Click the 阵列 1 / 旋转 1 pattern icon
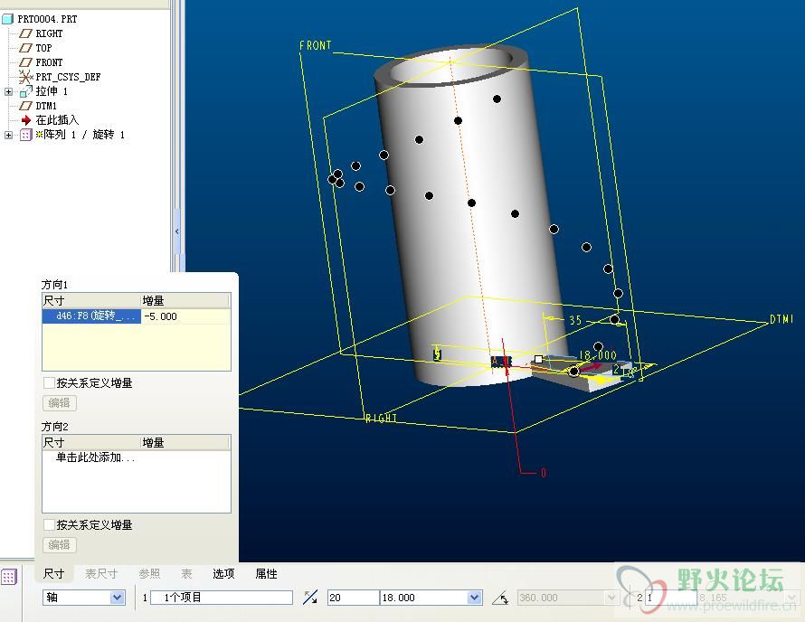805x622 pixels. pos(25,135)
